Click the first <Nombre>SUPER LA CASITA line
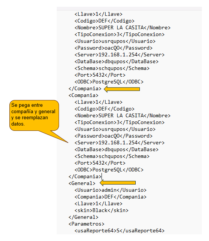Image resolution: width=209 pixels, height=241 pixels. (123, 28)
